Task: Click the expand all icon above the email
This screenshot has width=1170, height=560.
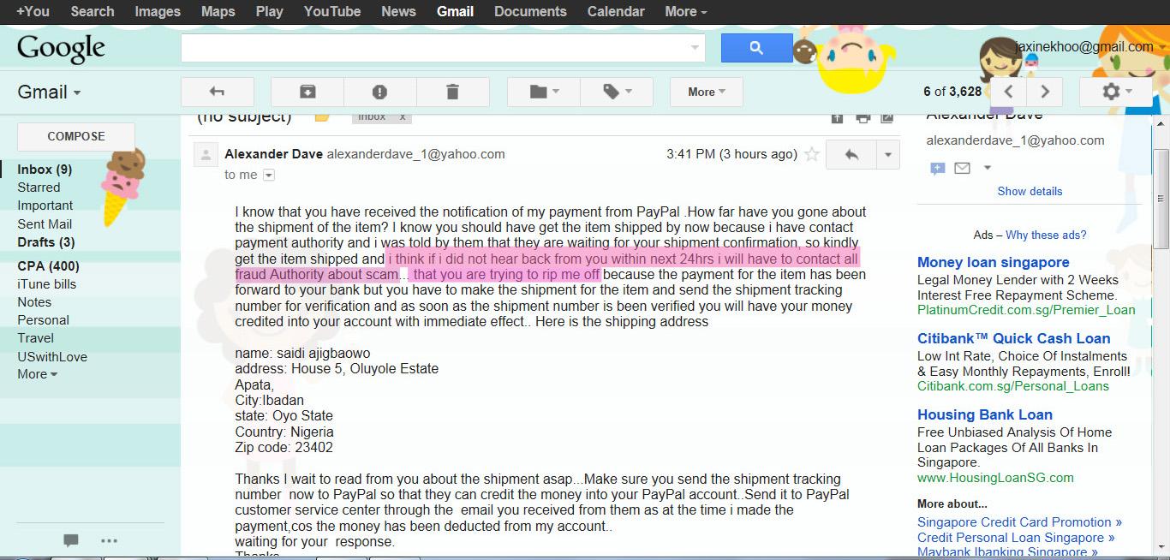Action: [x=838, y=117]
